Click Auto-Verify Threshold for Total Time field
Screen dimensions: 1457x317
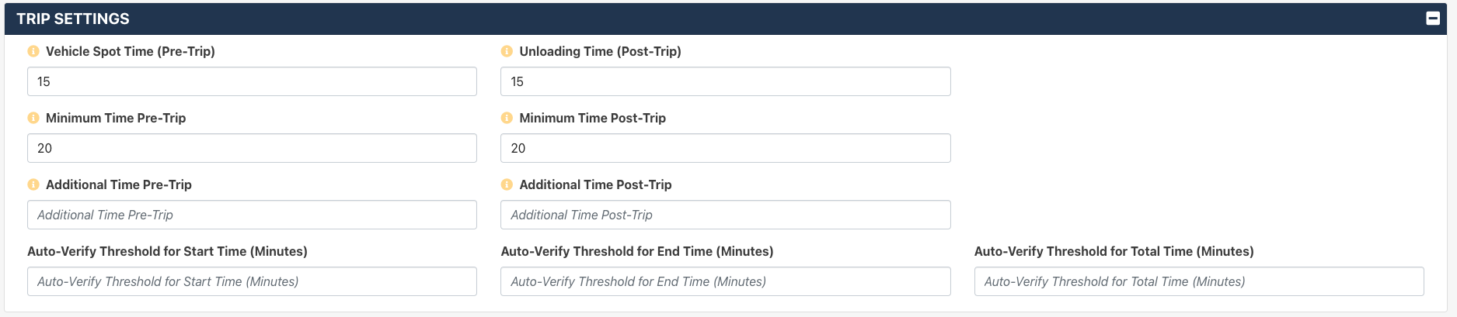click(x=1199, y=281)
